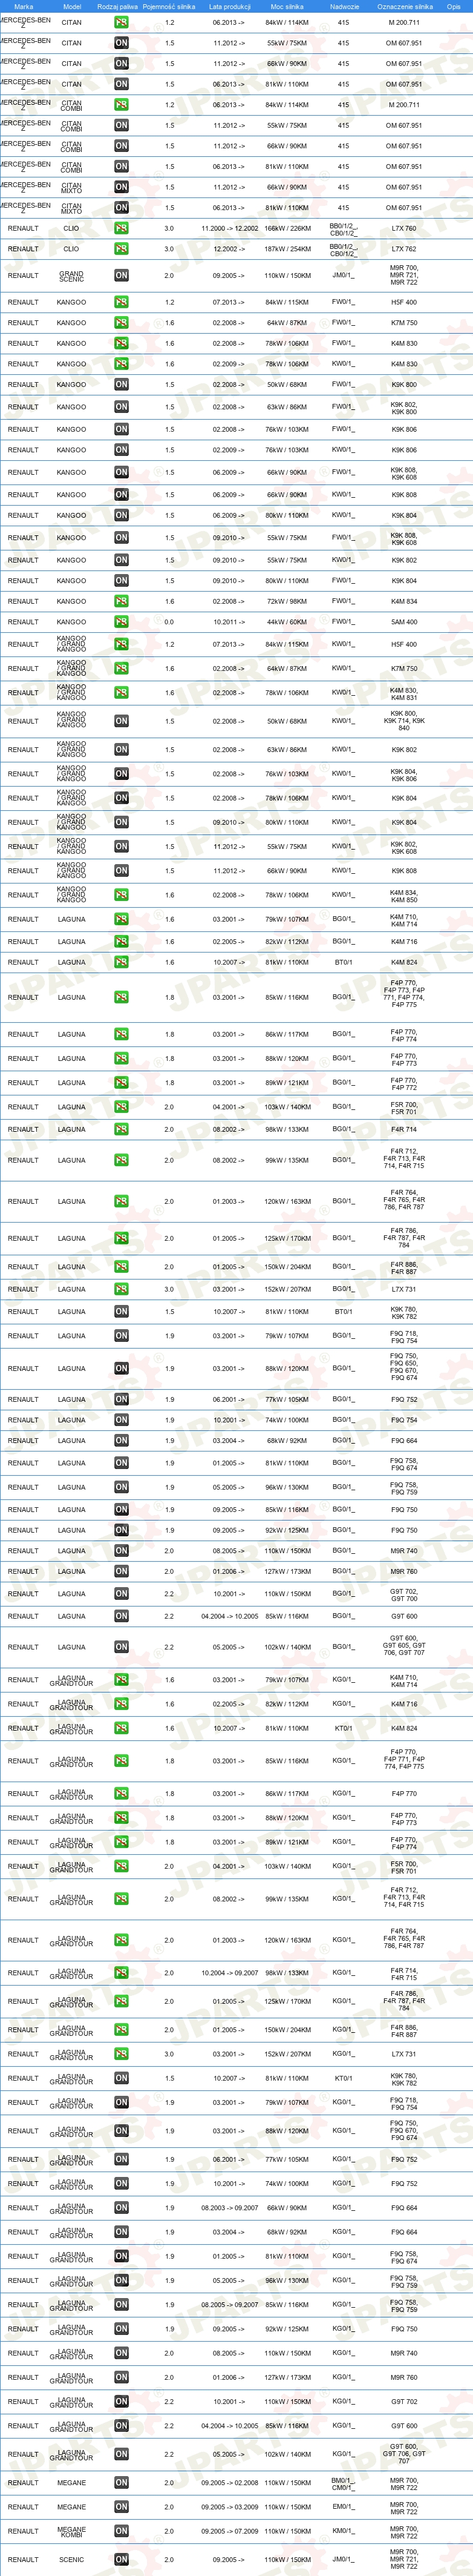
Task: Click the 'MEGANE KOMBI' model cell
Action: pos(72,2531)
